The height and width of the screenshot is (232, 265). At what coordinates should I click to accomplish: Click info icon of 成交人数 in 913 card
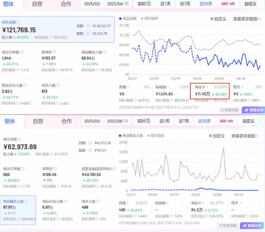[58, 85]
